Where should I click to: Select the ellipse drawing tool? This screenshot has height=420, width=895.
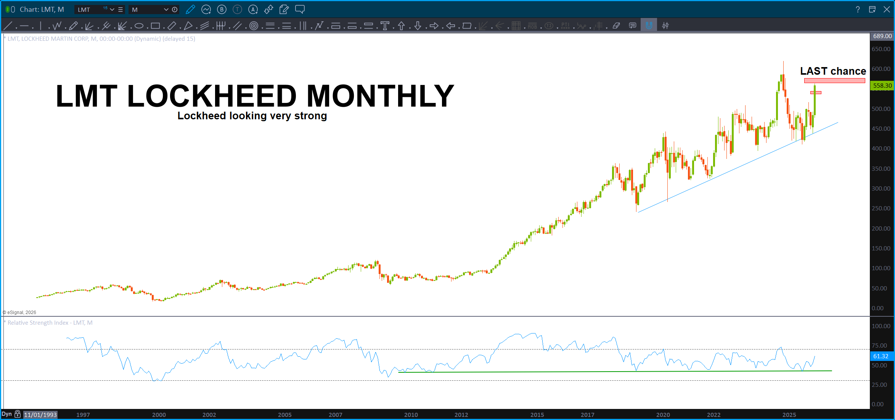139,26
